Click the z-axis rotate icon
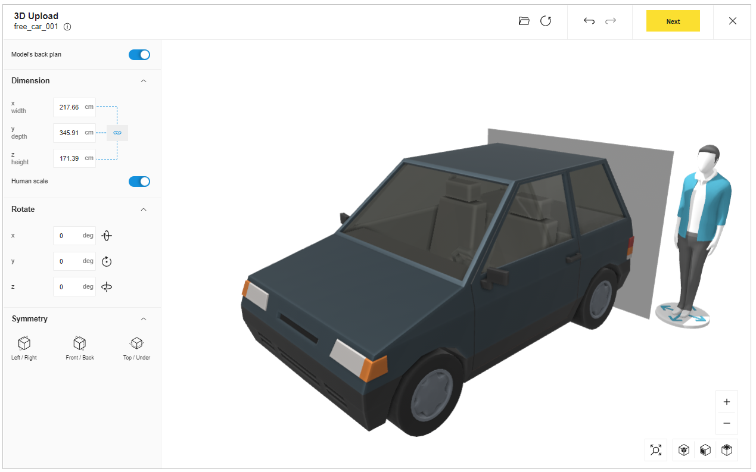Screen dimensions: 756x472 106,286
